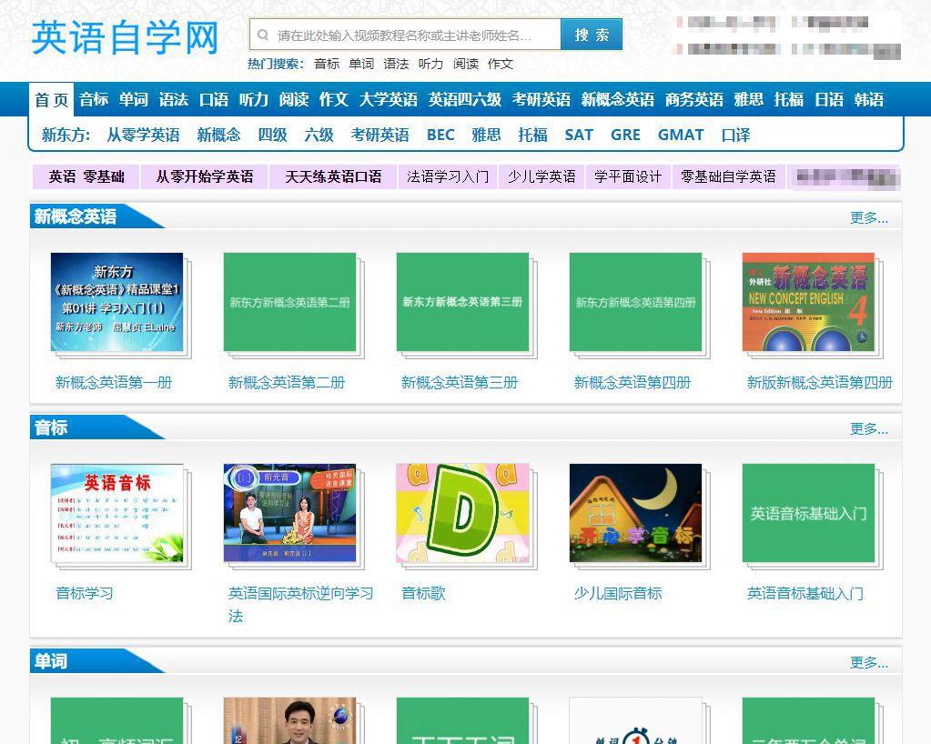Open the two-presenter video thumbnail for 英语国际英标逆向学习法
931x744 pixels.
[289, 513]
